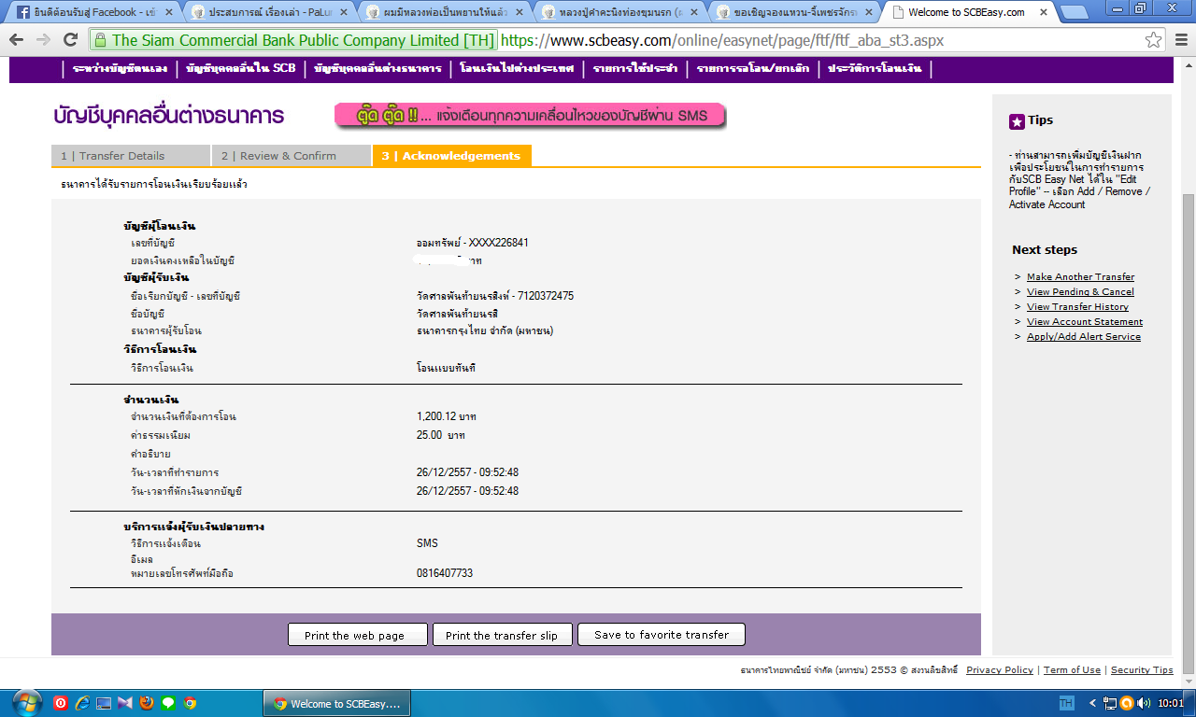Click 'Save to favorite transfer' button
1196x717 pixels.
[x=662, y=635]
